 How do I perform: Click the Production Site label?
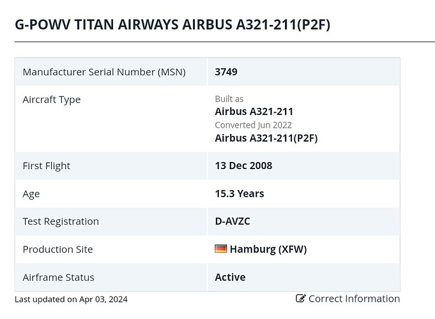coord(57,249)
